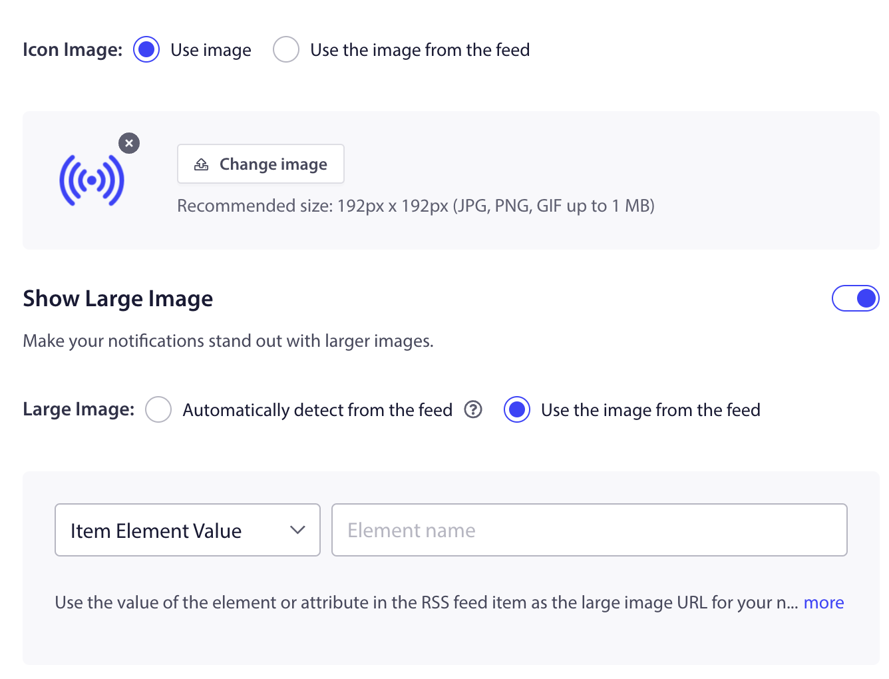
Task: Click the "Icon Image:" label
Action: 73,50
